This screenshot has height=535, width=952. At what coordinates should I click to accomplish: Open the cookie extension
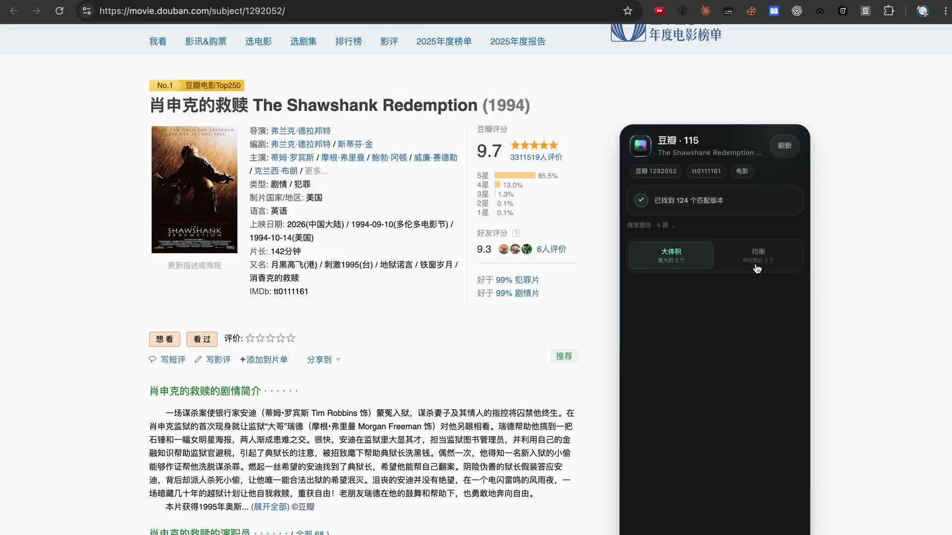tap(751, 10)
